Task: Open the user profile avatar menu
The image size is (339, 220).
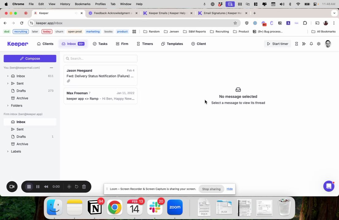Action: 328,44
